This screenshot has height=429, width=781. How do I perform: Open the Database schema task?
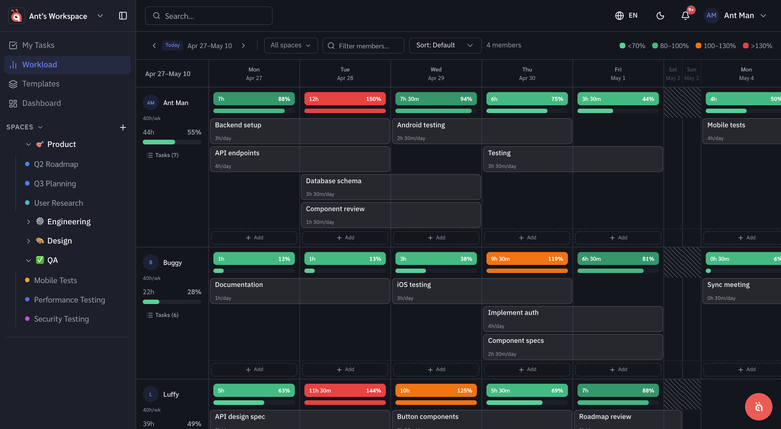(391, 187)
